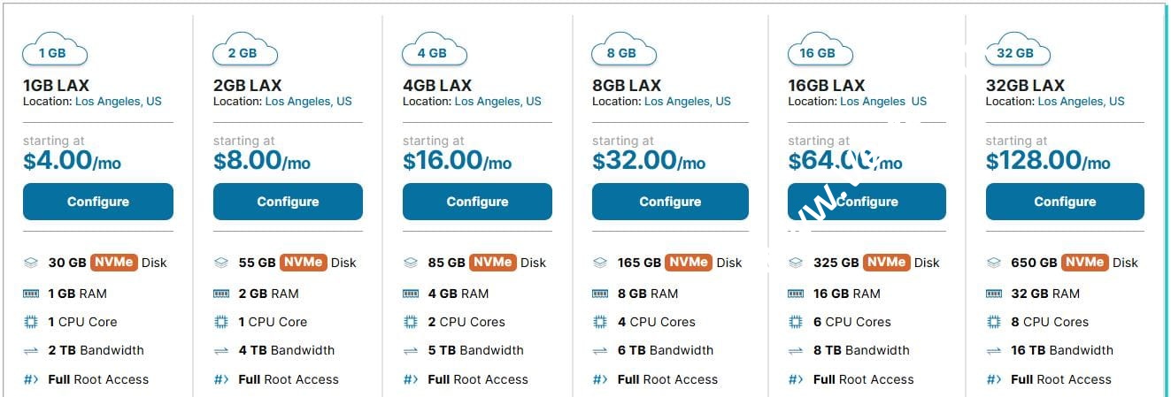Click the CPU icon beside 2 CPU Cores
Screen dimensions: 1171x397
(411, 322)
